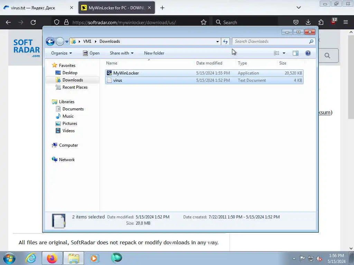Go back in Explorer window

[50, 41]
